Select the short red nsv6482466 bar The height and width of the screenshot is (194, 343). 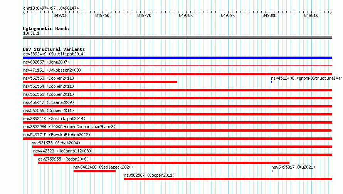point(94,171)
